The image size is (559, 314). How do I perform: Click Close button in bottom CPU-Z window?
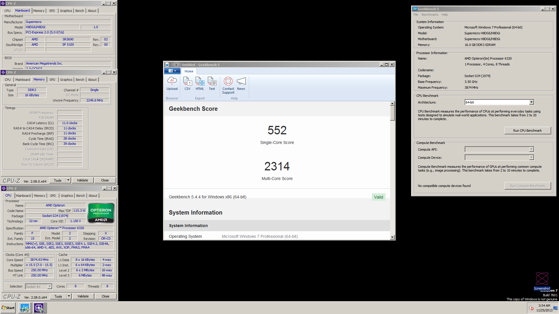105,297
